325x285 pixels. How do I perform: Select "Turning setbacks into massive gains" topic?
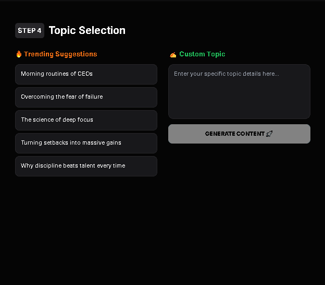pyautogui.click(x=86, y=143)
